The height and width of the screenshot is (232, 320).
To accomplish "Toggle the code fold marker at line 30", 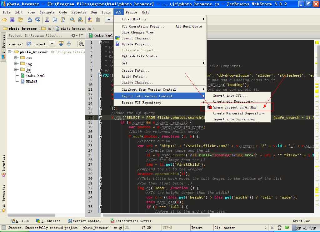I will pyautogui.click(x=101, y=179).
